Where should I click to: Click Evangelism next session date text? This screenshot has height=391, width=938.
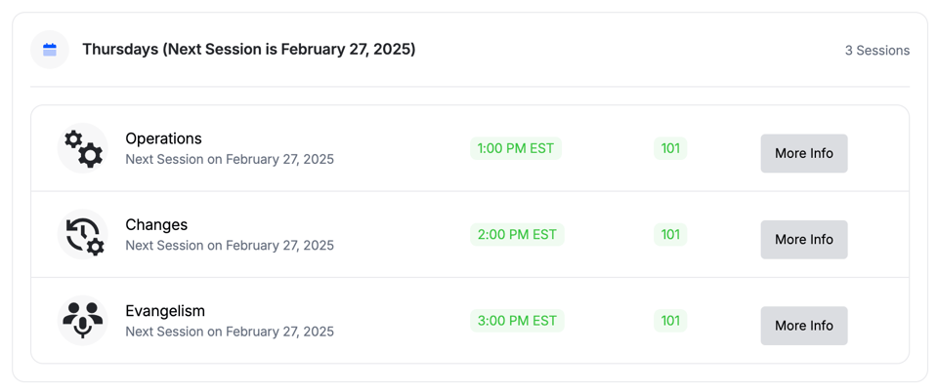coord(230,332)
